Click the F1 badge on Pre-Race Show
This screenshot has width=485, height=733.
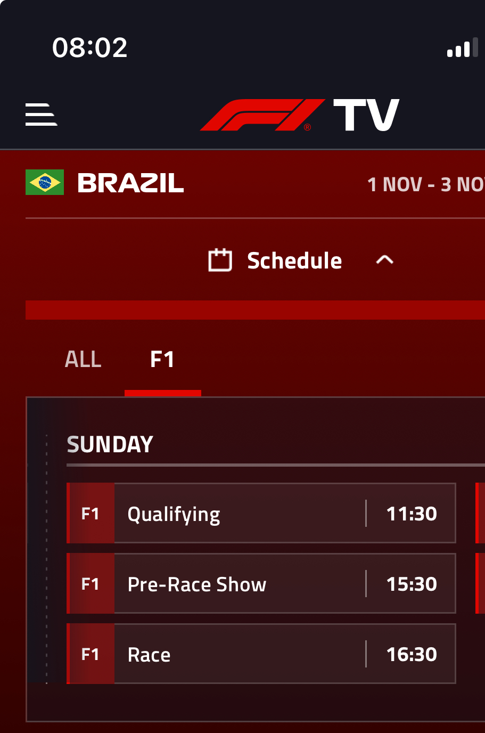tap(91, 583)
